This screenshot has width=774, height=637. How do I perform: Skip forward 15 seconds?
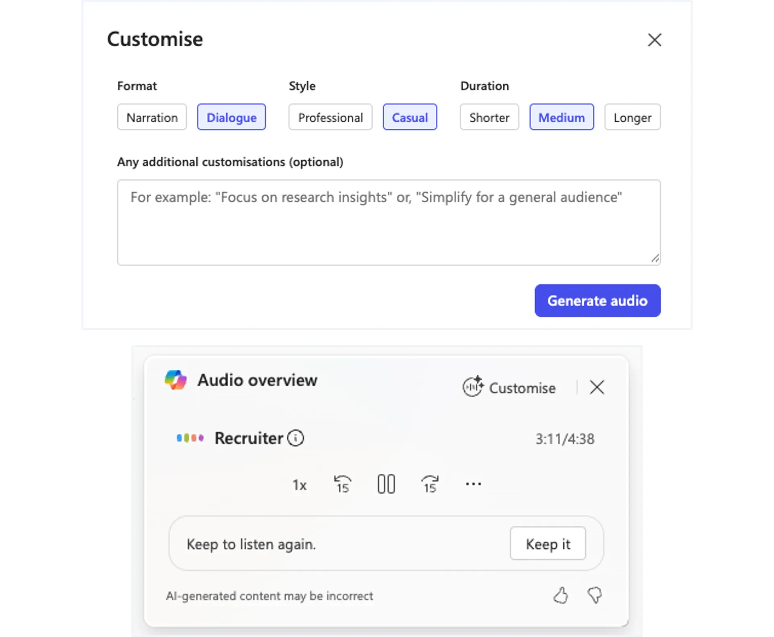(430, 484)
